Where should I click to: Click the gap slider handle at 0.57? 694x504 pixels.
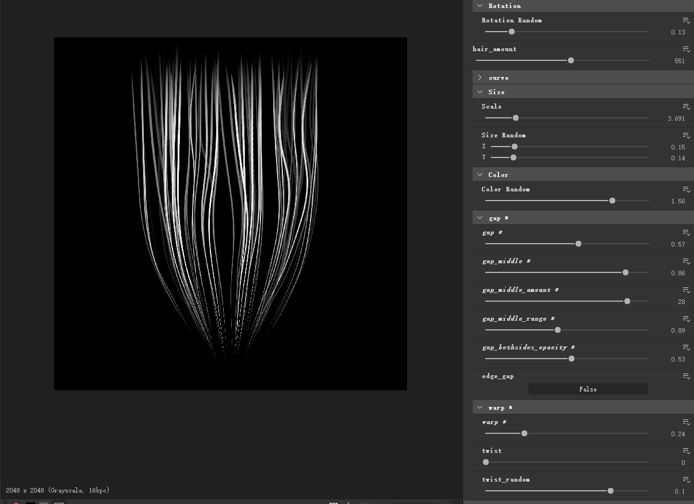(x=578, y=244)
